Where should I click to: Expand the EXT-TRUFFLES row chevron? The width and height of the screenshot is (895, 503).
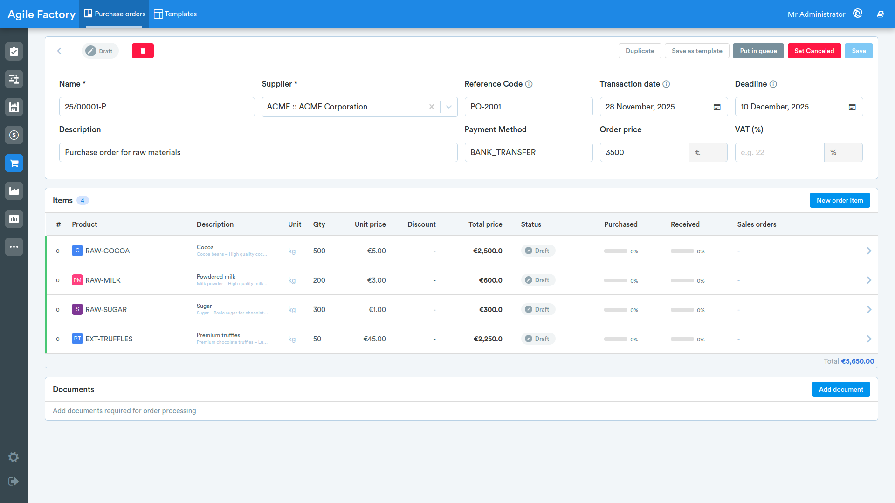869,339
